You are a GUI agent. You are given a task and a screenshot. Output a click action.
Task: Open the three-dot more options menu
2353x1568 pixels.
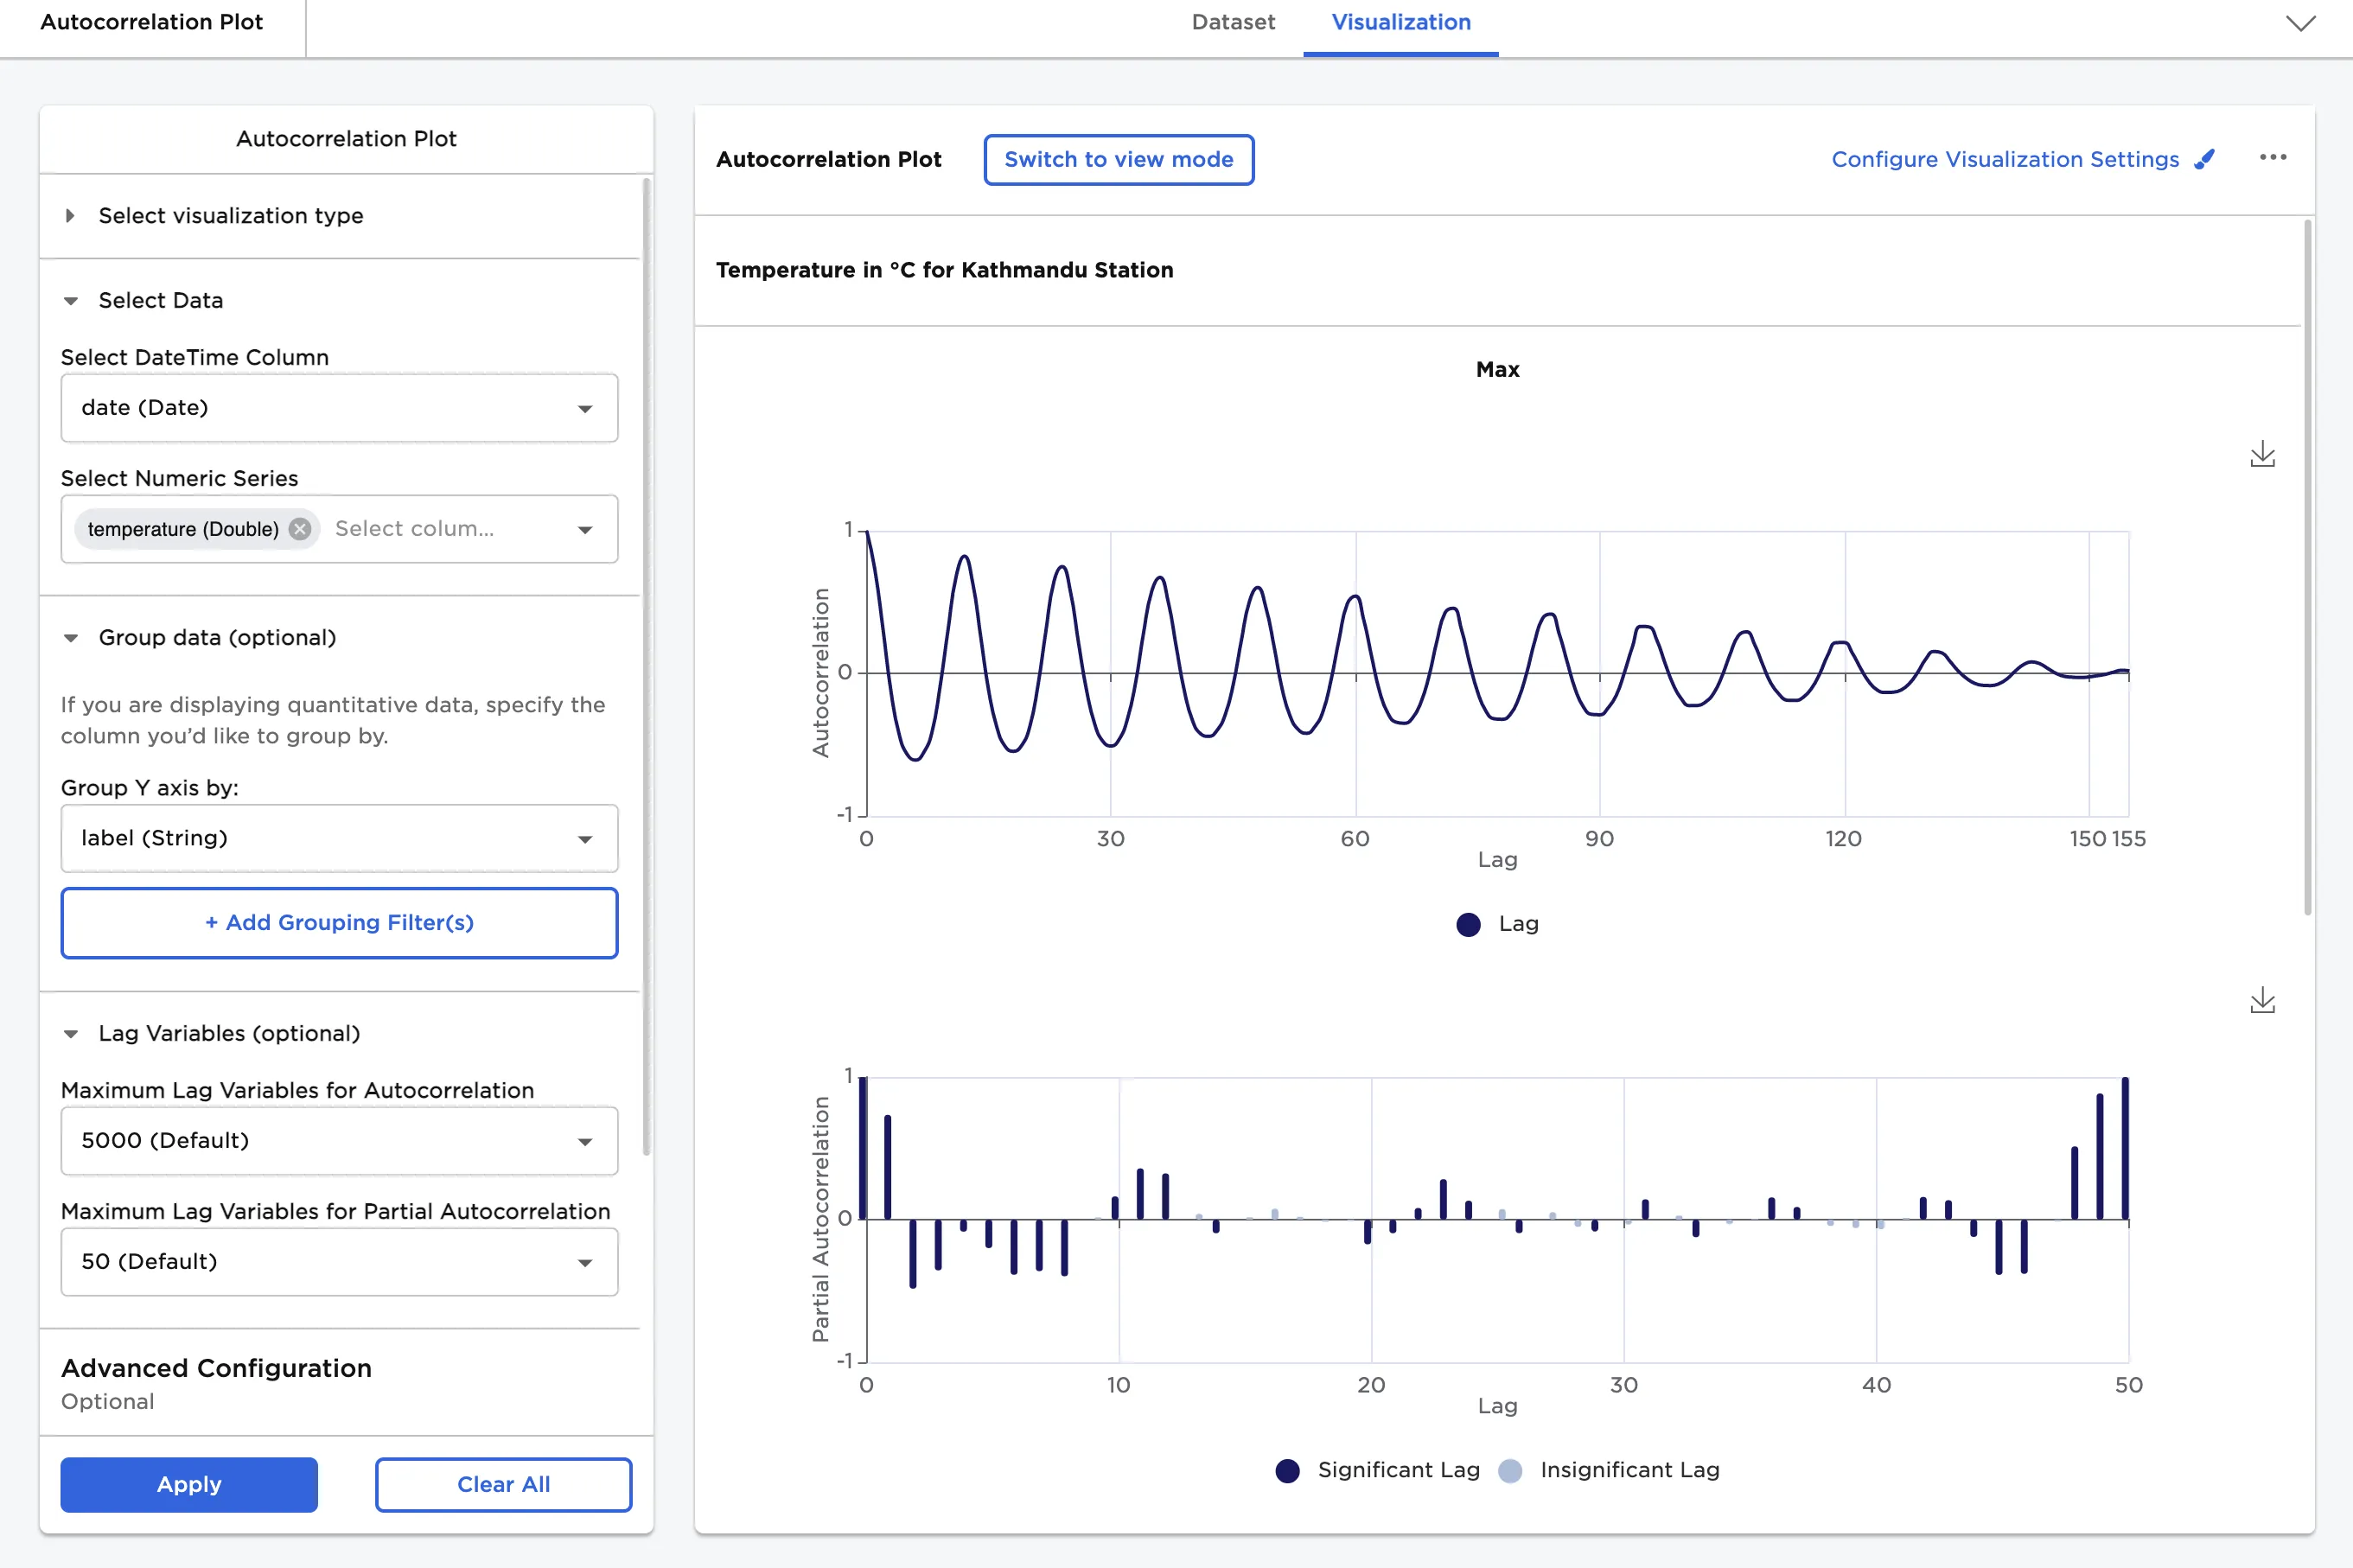tap(2272, 158)
